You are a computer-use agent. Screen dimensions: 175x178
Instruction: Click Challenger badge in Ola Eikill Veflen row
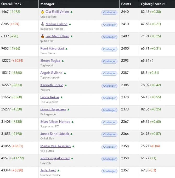tap(109, 12)
